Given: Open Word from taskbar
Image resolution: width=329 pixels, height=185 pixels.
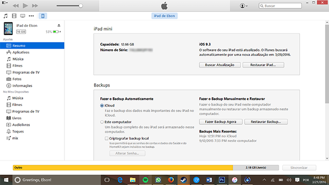Looking at the screenshot, I should 209,180.
